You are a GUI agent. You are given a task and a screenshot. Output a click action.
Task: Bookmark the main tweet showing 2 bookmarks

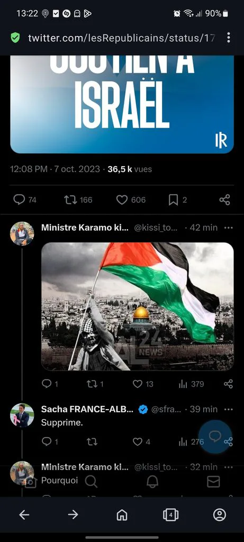pos(173,200)
